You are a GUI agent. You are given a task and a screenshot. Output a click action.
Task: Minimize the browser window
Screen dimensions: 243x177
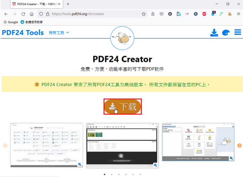tap(217, 4)
